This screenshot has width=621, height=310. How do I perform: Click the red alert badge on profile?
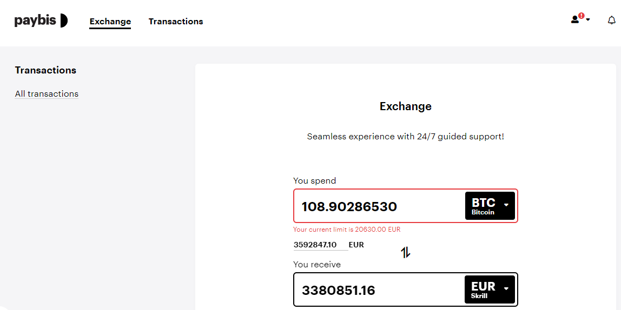(x=581, y=16)
